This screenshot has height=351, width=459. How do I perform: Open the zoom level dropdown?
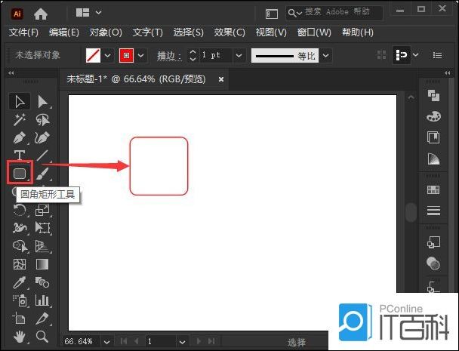tap(106, 342)
